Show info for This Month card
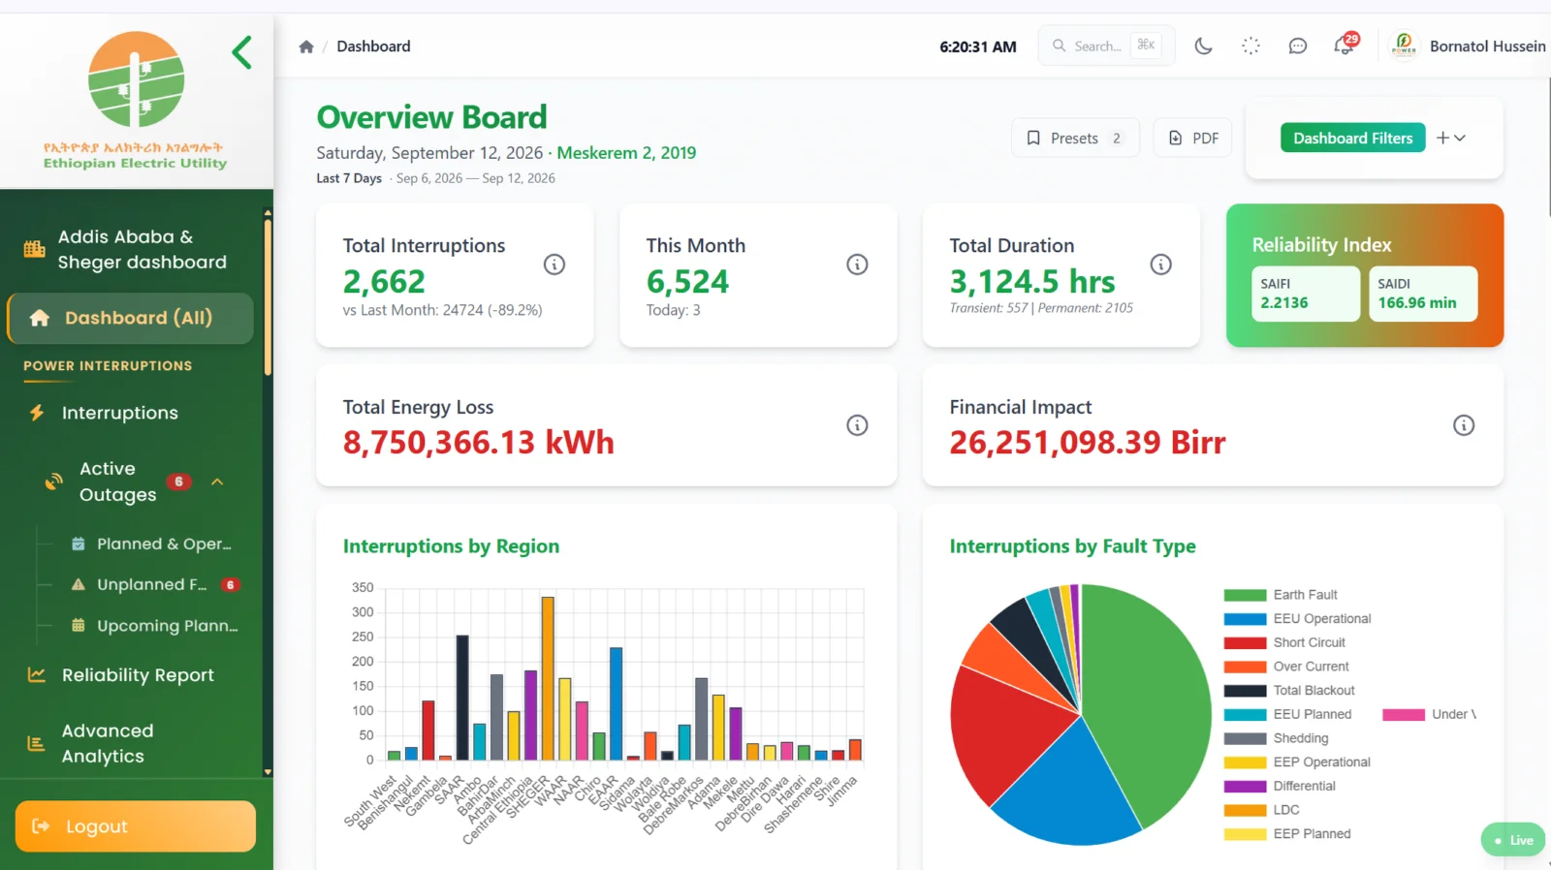 click(858, 264)
